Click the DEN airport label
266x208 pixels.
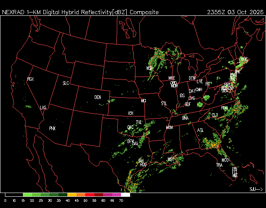[98, 97]
